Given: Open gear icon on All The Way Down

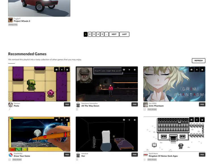Looking at the screenshot, I should [135, 70].
